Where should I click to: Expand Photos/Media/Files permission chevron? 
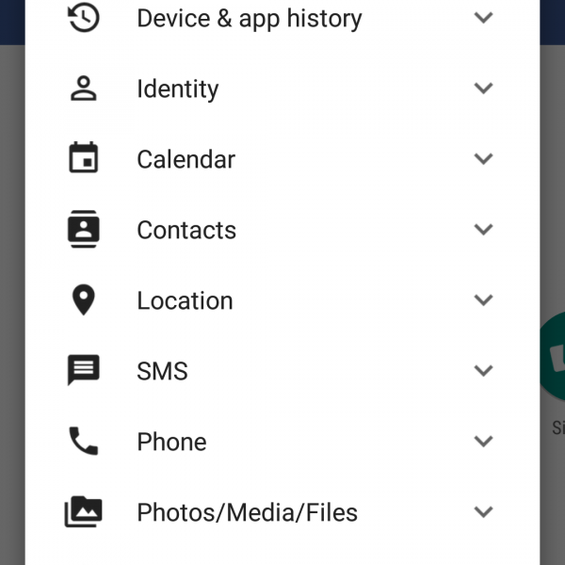(483, 512)
